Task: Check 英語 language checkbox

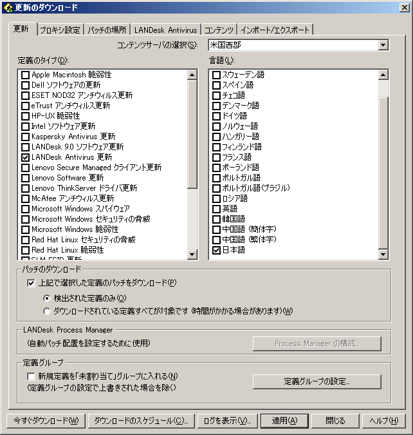Action: click(x=216, y=209)
